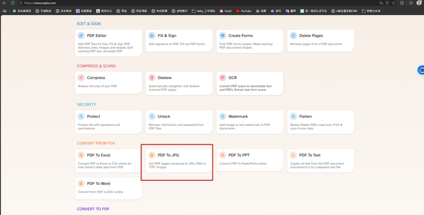Click the PDF To Excel icon
424x215 pixels.
point(81,155)
